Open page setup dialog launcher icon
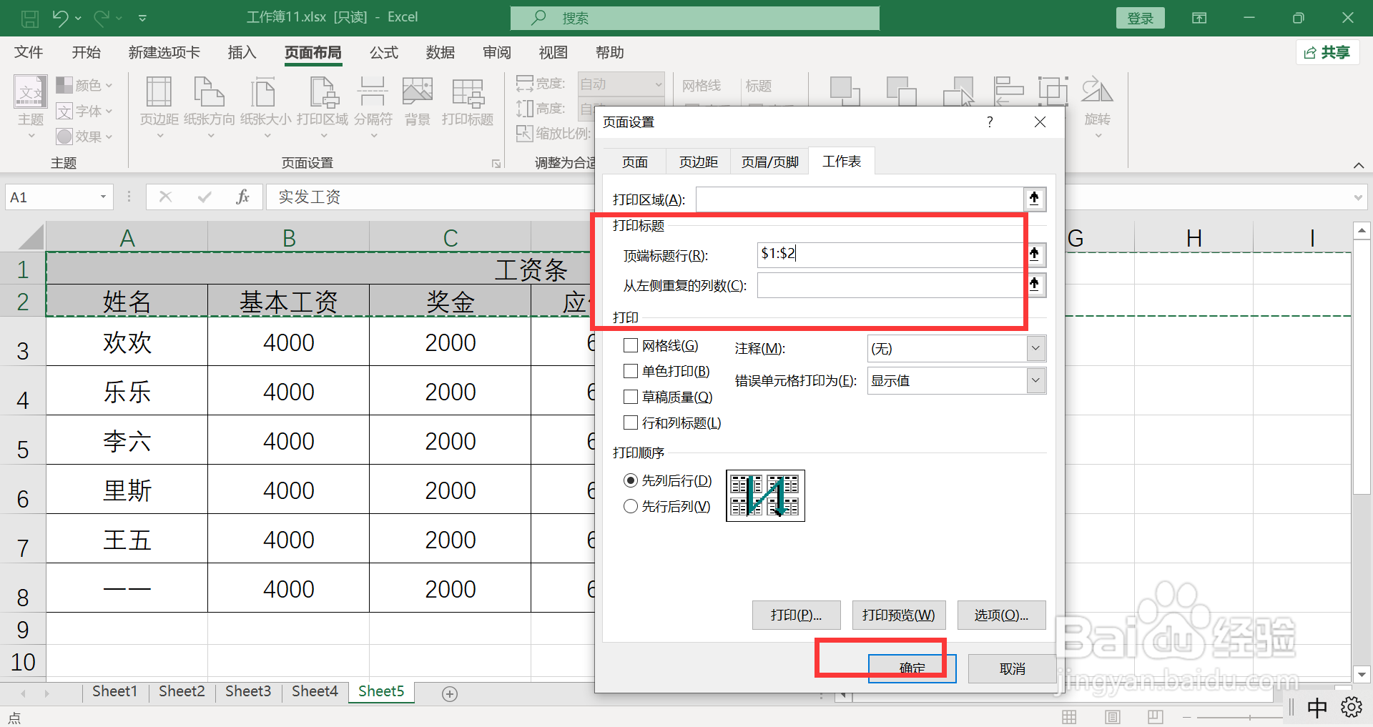The width and height of the screenshot is (1373, 727). click(496, 164)
